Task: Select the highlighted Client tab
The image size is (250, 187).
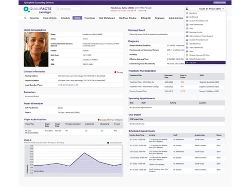Action: coord(77,18)
